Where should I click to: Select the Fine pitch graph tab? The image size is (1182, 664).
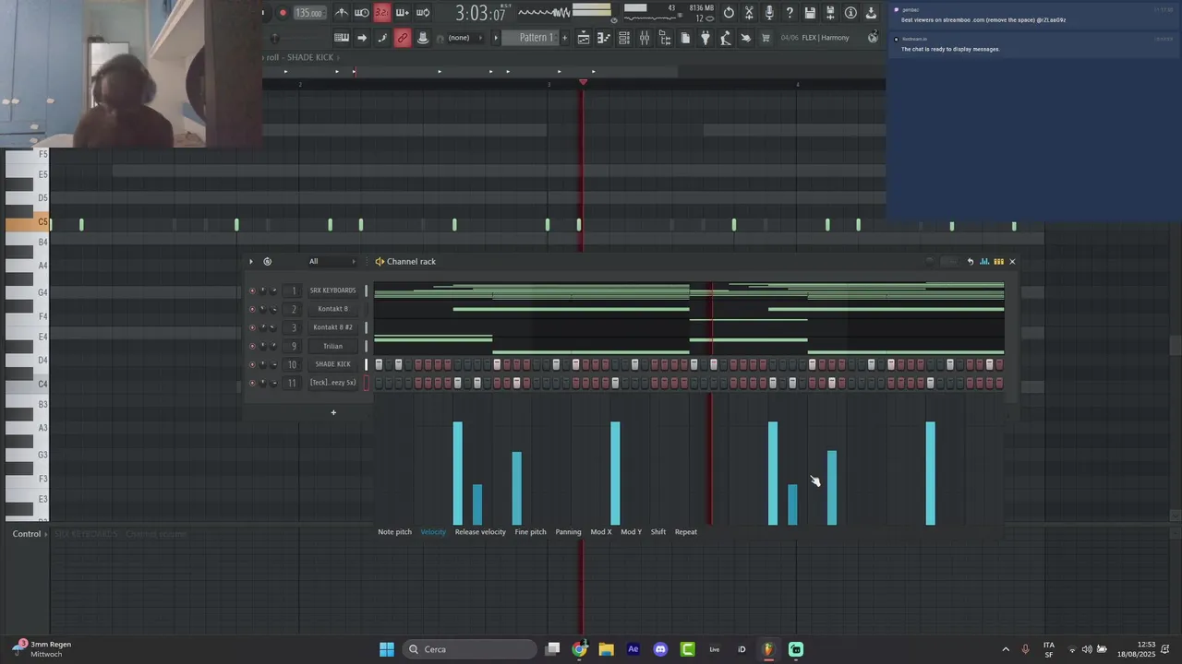(x=530, y=532)
